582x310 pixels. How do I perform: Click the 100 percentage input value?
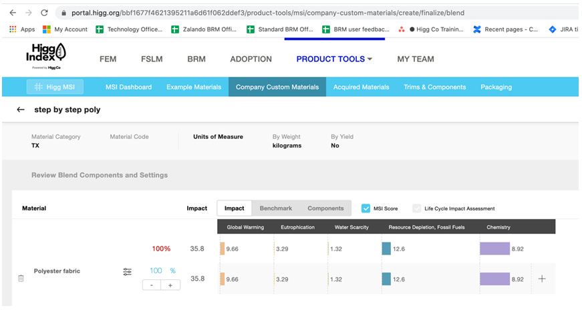[x=156, y=271]
